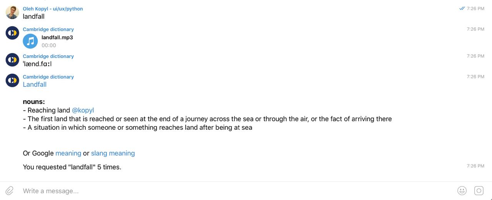
Task: Click Cambridge dictionary avatar beside Landfall definition
Action: (12, 80)
